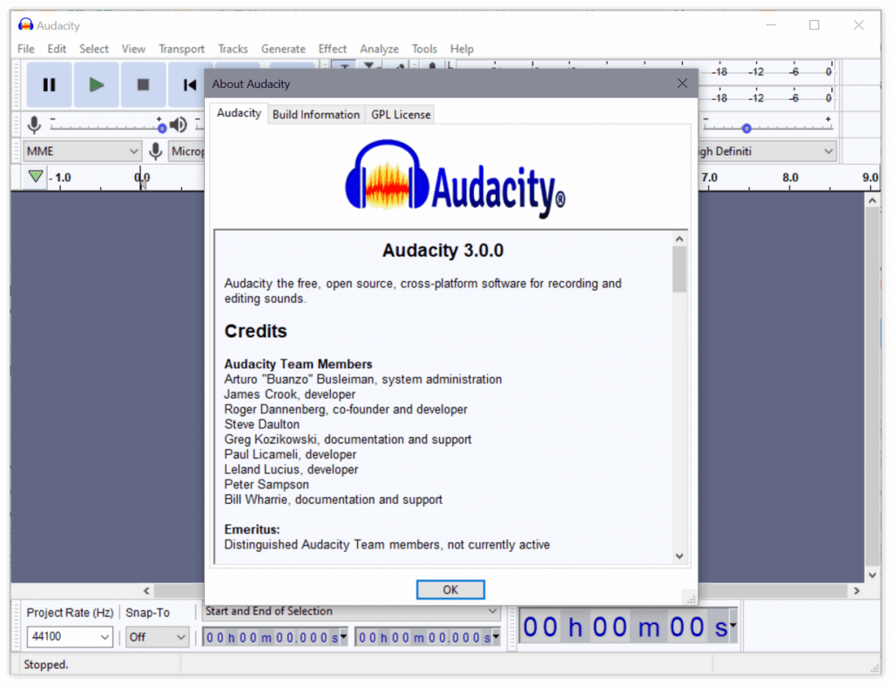Viewport: 892px width, 685px height.
Task: Click the recording volume slider handle
Action: point(162,128)
